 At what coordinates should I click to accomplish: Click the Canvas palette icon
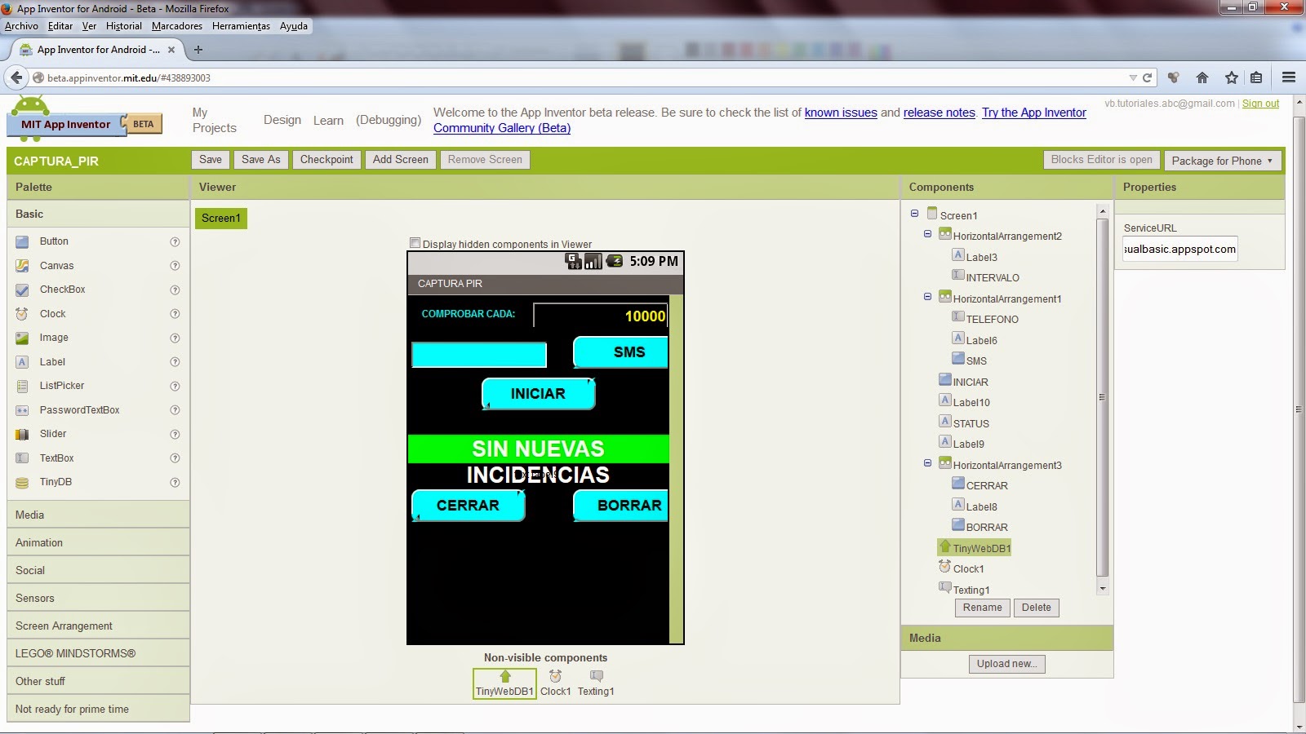click(x=22, y=266)
